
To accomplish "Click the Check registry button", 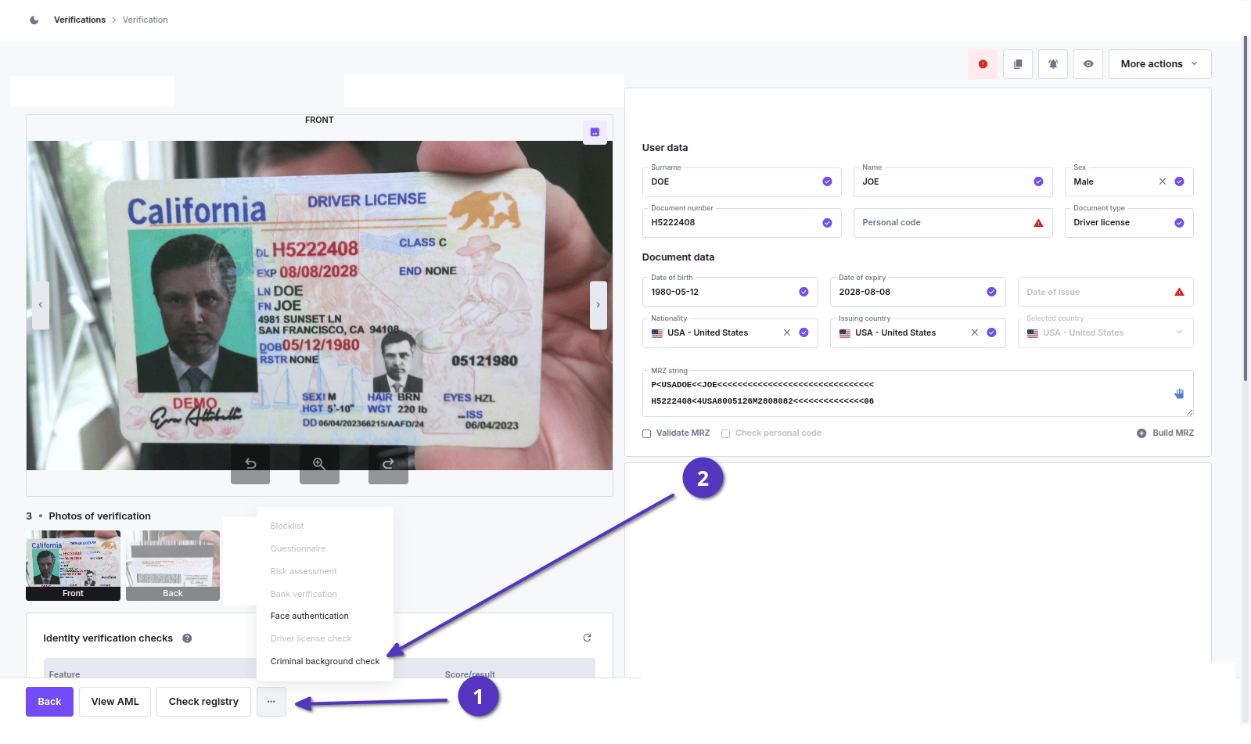I will pos(203,702).
